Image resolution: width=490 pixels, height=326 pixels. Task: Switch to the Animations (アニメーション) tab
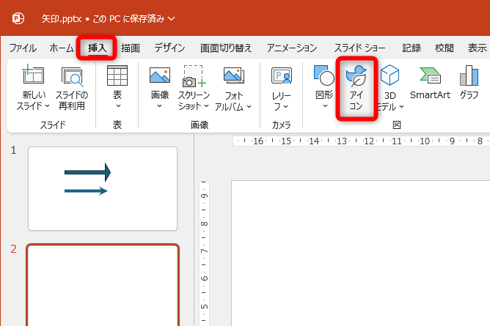(292, 48)
